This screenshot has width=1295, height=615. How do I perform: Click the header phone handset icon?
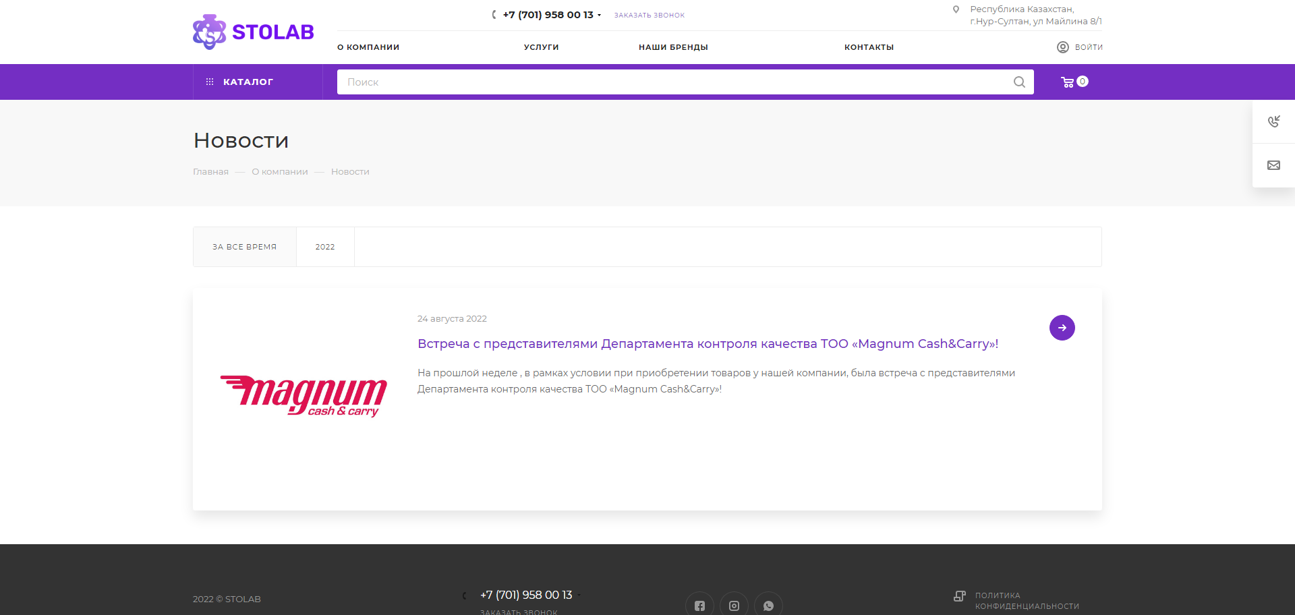(x=494, y=15)
